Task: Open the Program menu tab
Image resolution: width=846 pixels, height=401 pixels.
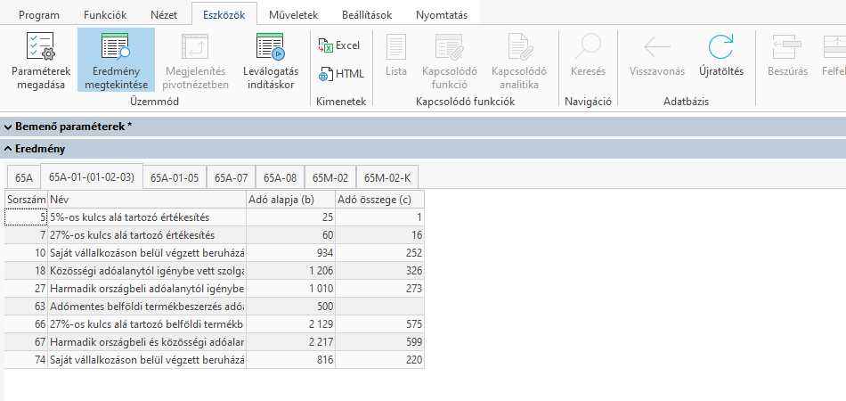Action: tap(39, 15)
